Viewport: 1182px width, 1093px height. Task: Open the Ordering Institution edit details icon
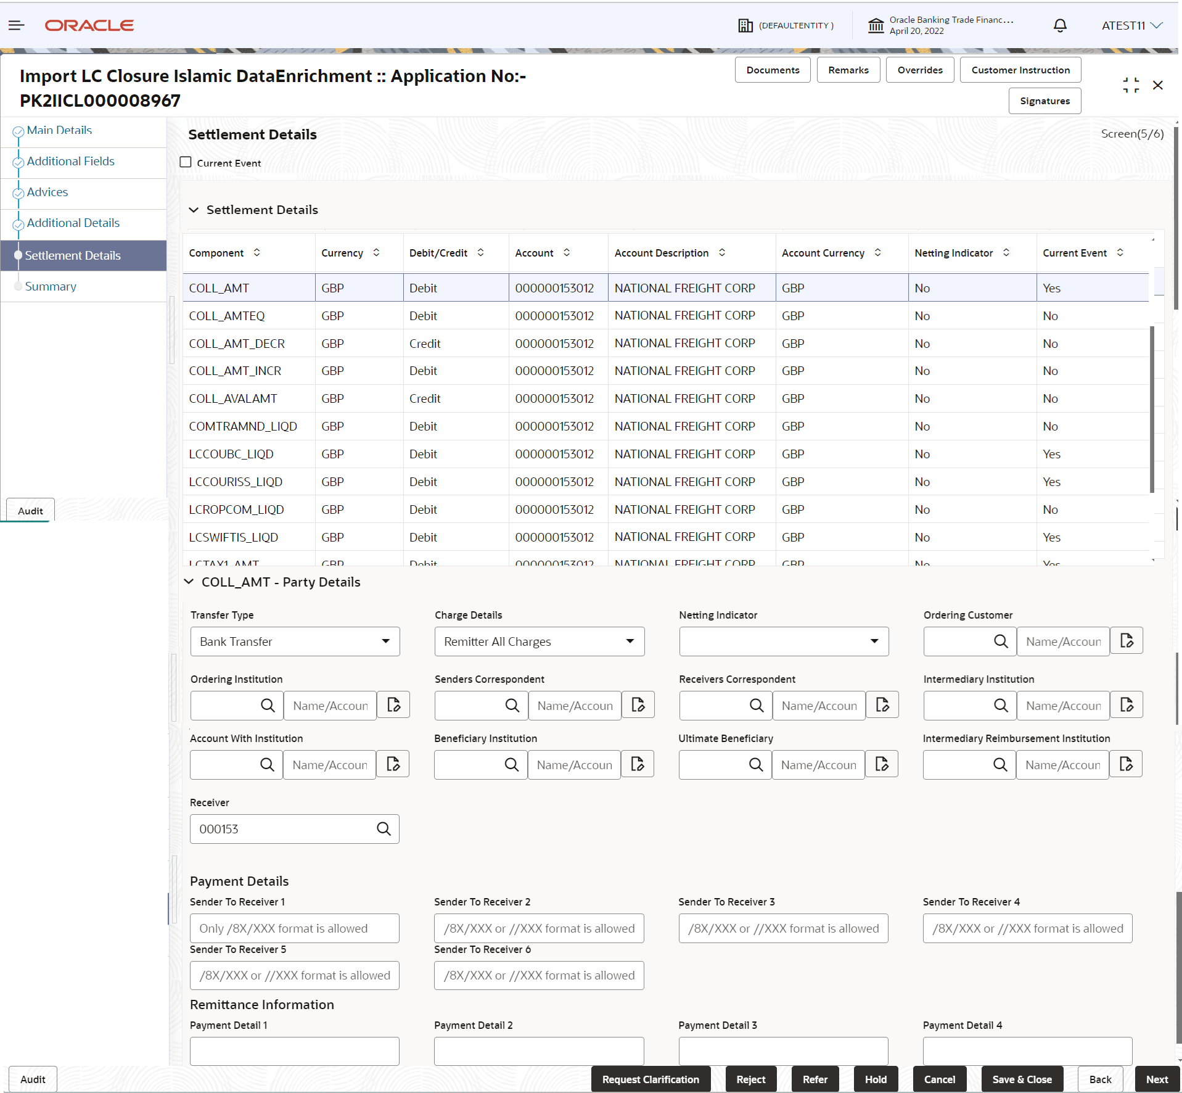[x=393, y=705]
